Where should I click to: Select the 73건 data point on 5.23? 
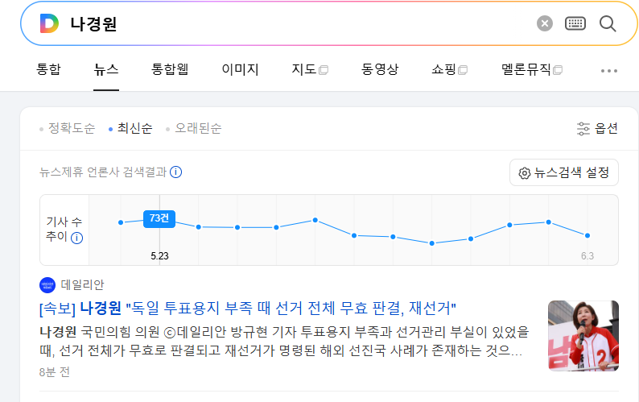159,219
